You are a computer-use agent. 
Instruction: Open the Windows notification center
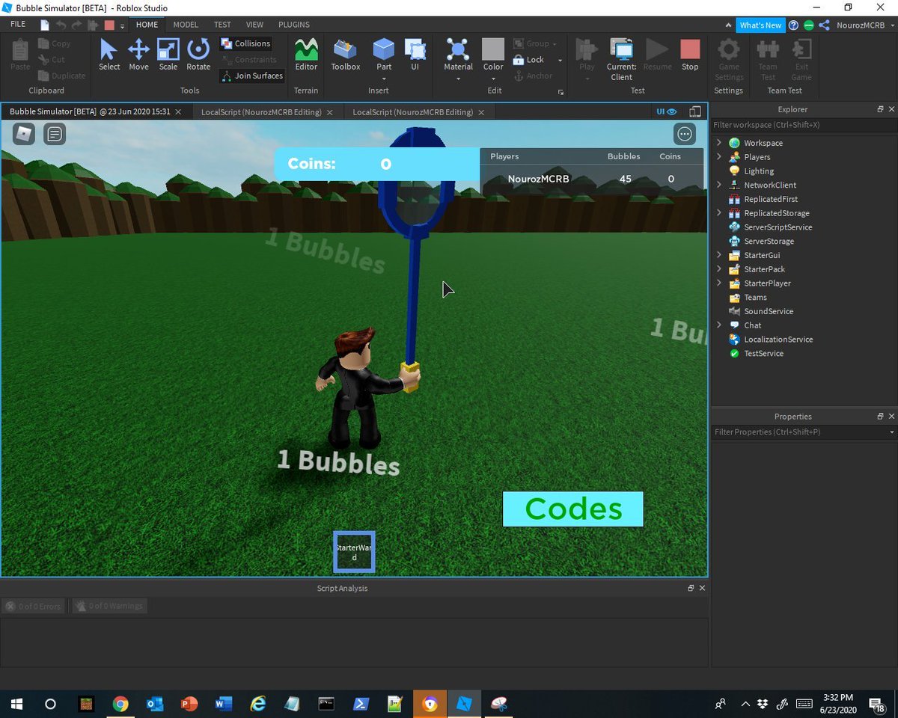point(876,704)
